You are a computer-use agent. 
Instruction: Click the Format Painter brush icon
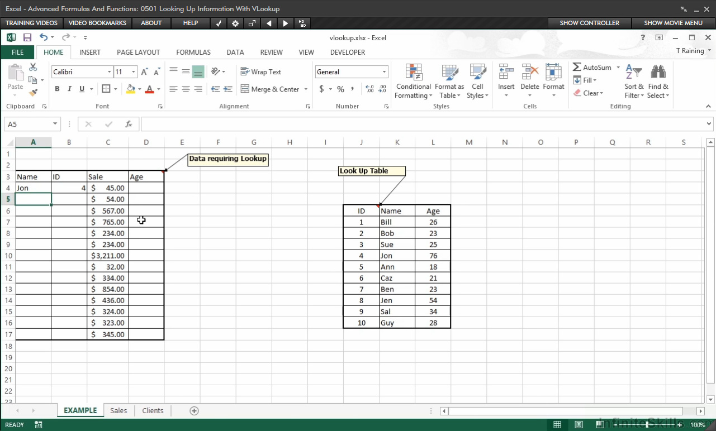[33, 93]
